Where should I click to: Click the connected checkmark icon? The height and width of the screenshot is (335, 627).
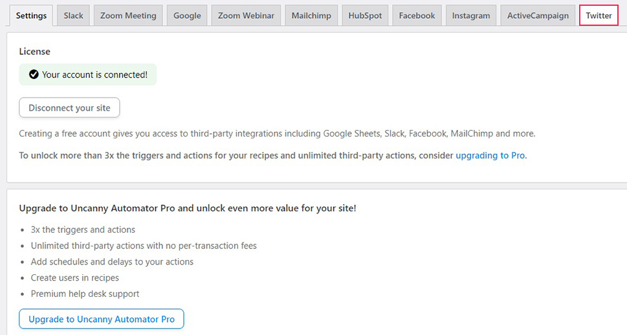[x=34, y=74]
